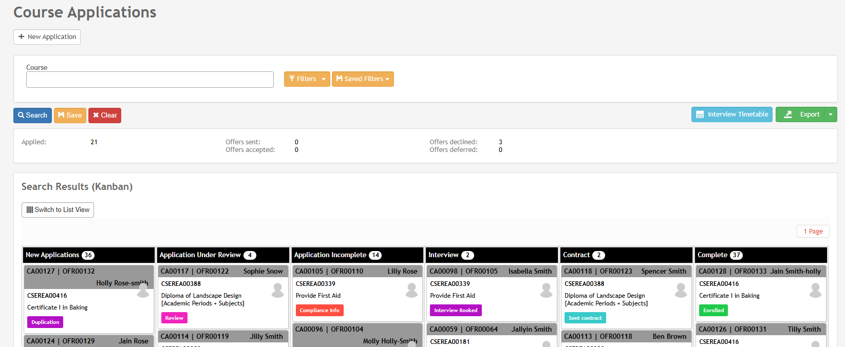Viewport: 845px width, 347px height.
Task: Click the plus icon on New Application
Action: pos(21,37)
